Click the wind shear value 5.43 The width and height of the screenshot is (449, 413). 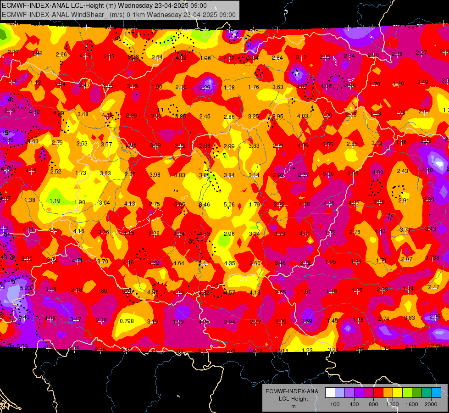point(24,317)
